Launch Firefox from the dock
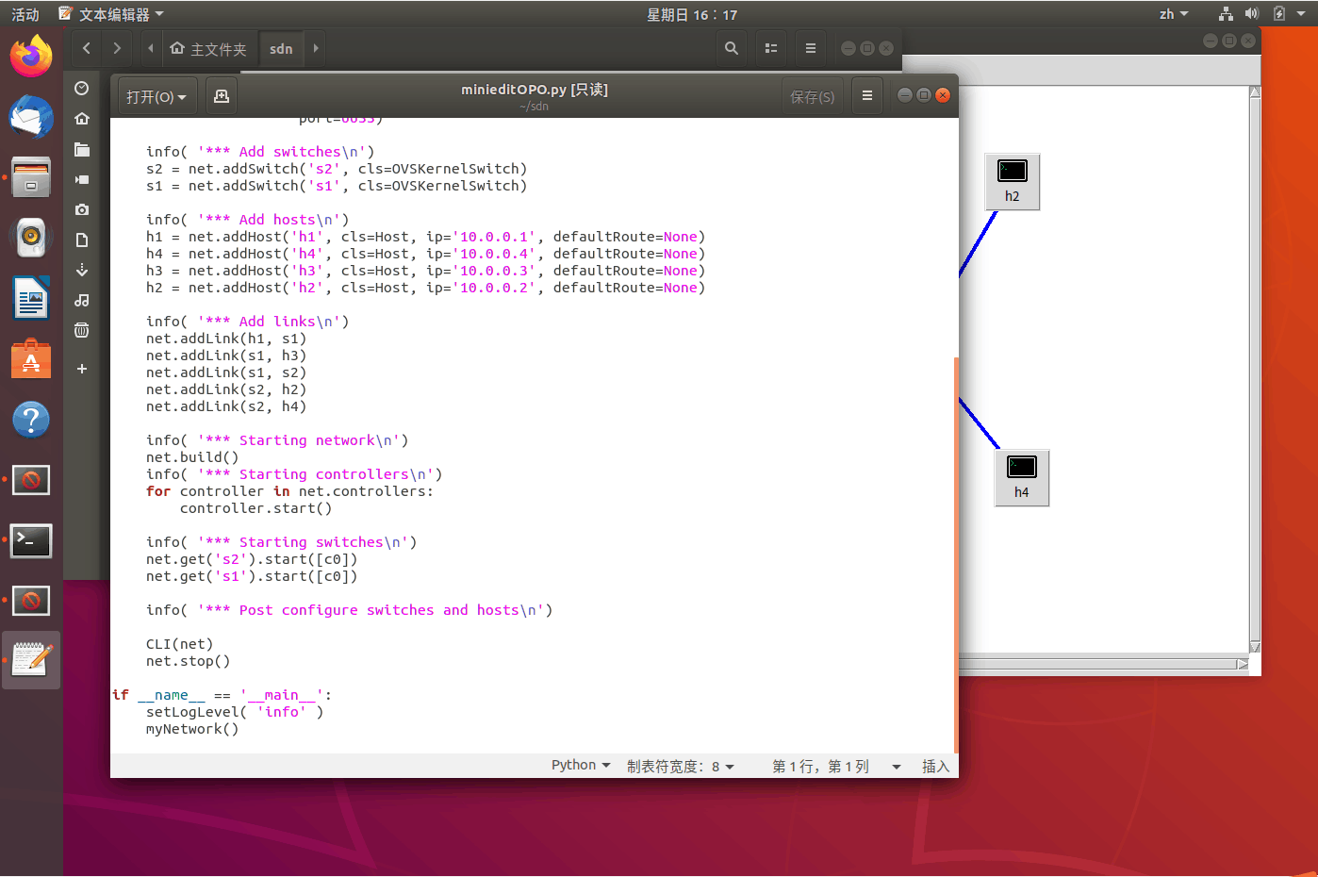1318x877 pixels. click(31, 57)
